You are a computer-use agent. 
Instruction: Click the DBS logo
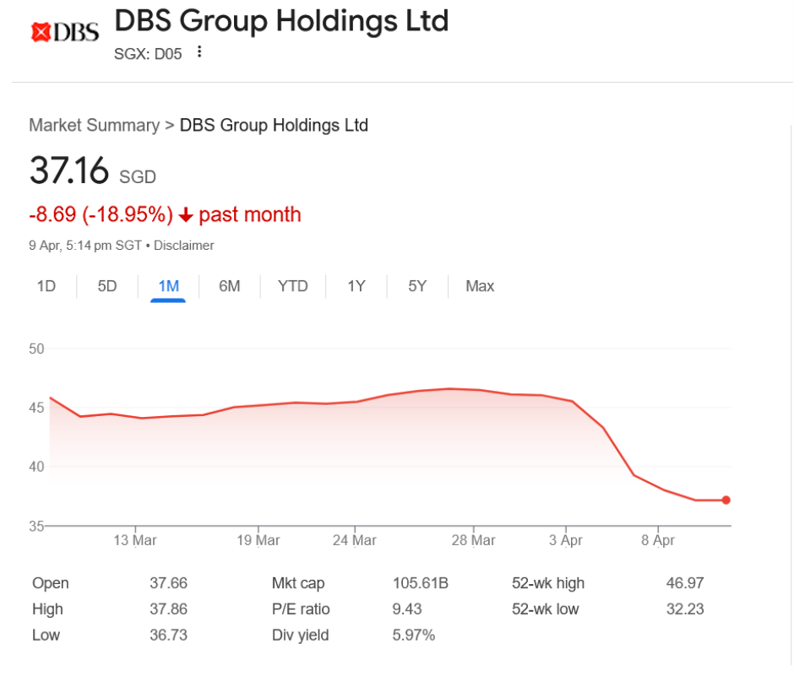[x=65, y=32]
